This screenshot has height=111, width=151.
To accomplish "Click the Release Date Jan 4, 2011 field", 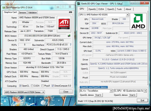I will 26,31.
